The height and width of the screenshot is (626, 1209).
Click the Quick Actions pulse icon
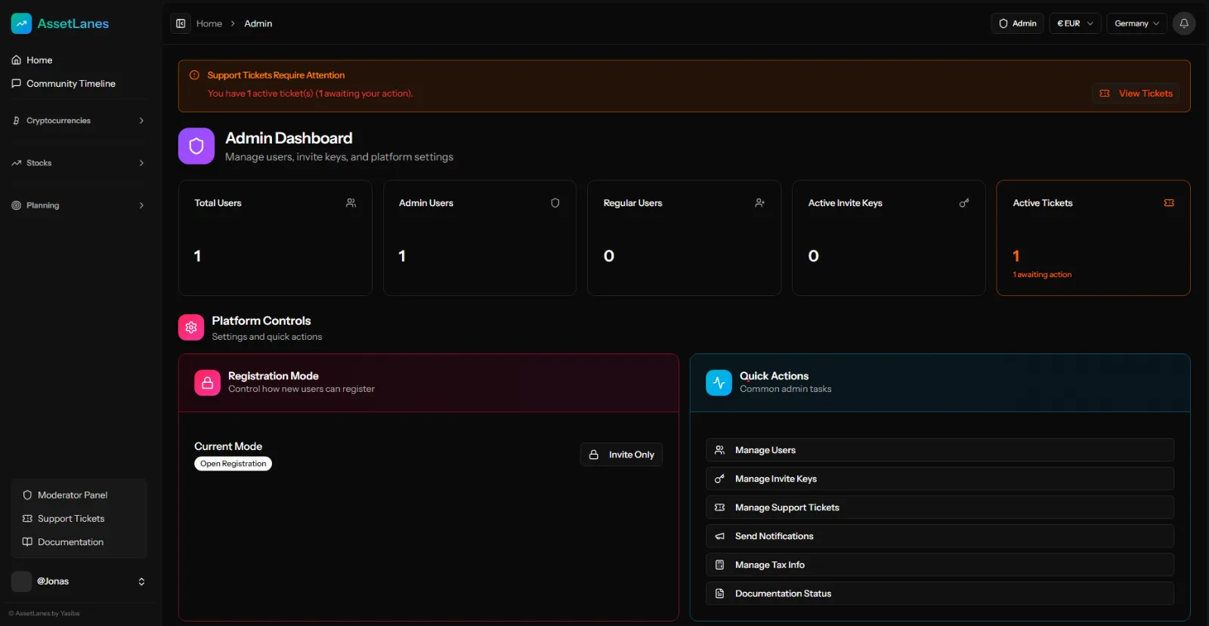pos(719,383)
